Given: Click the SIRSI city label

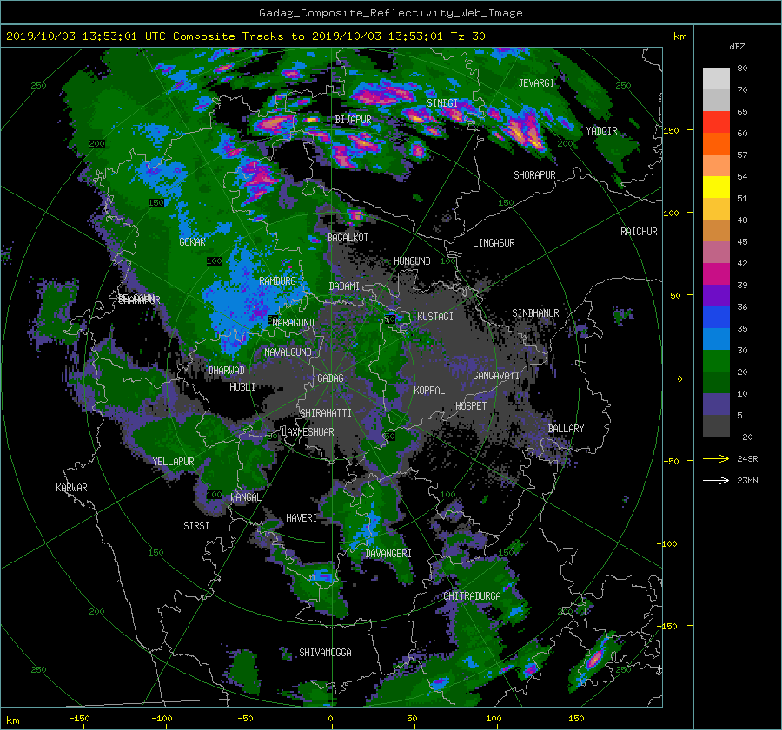Looking at the screenshot, I should 196,526.
